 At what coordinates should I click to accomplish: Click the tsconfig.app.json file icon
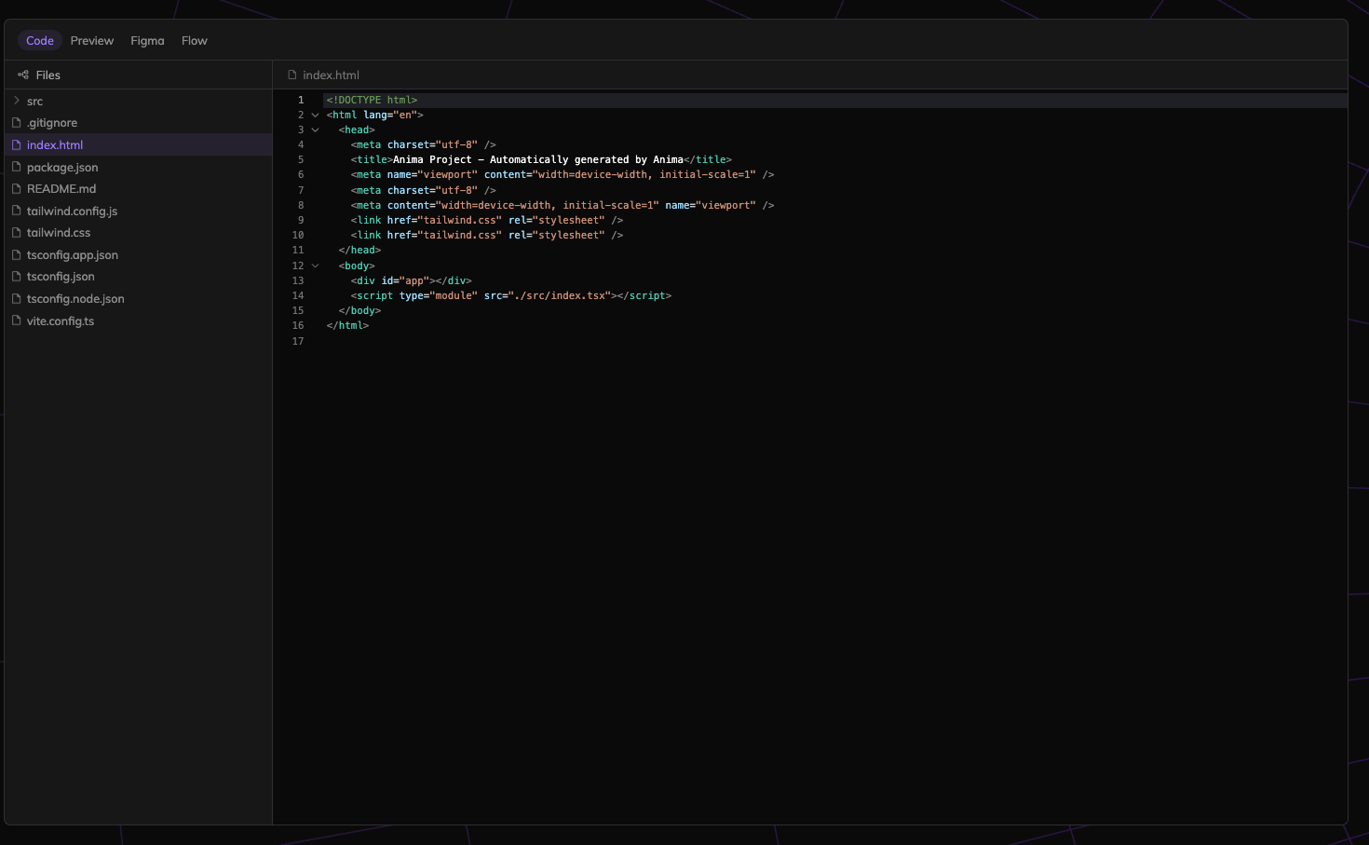tap(17, 254)
